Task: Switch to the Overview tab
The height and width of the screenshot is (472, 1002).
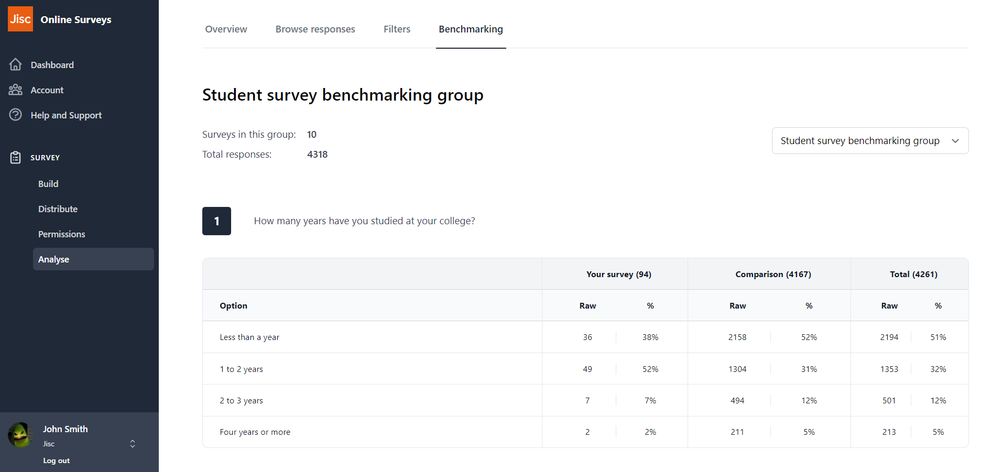Action: [226, 29]
